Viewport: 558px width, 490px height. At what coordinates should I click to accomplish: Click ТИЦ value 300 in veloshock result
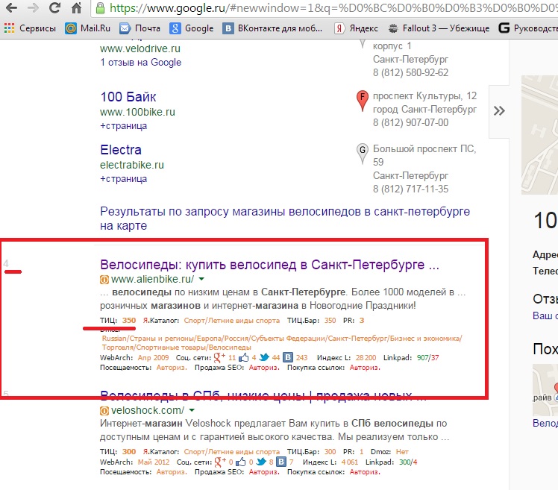tap(129, 451)
